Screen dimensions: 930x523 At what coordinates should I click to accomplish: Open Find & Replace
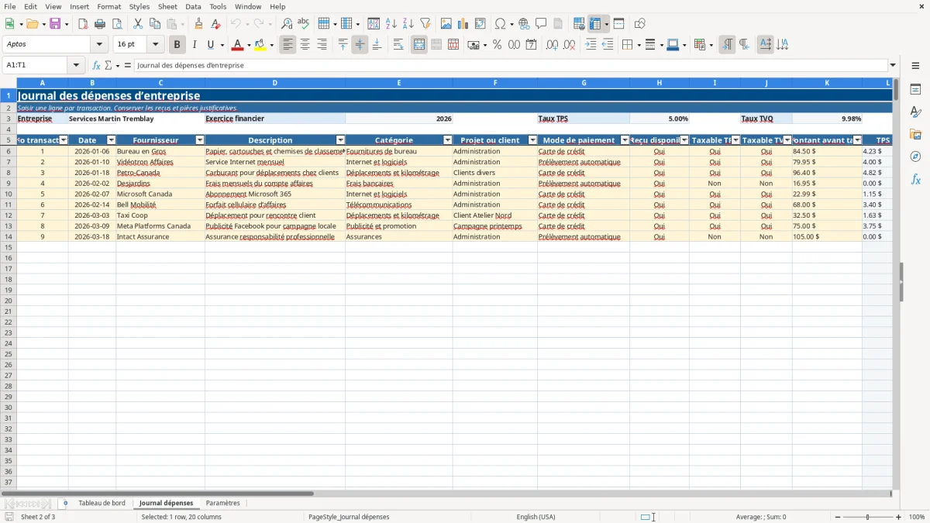pyautogui.click(x=287, y=24)
